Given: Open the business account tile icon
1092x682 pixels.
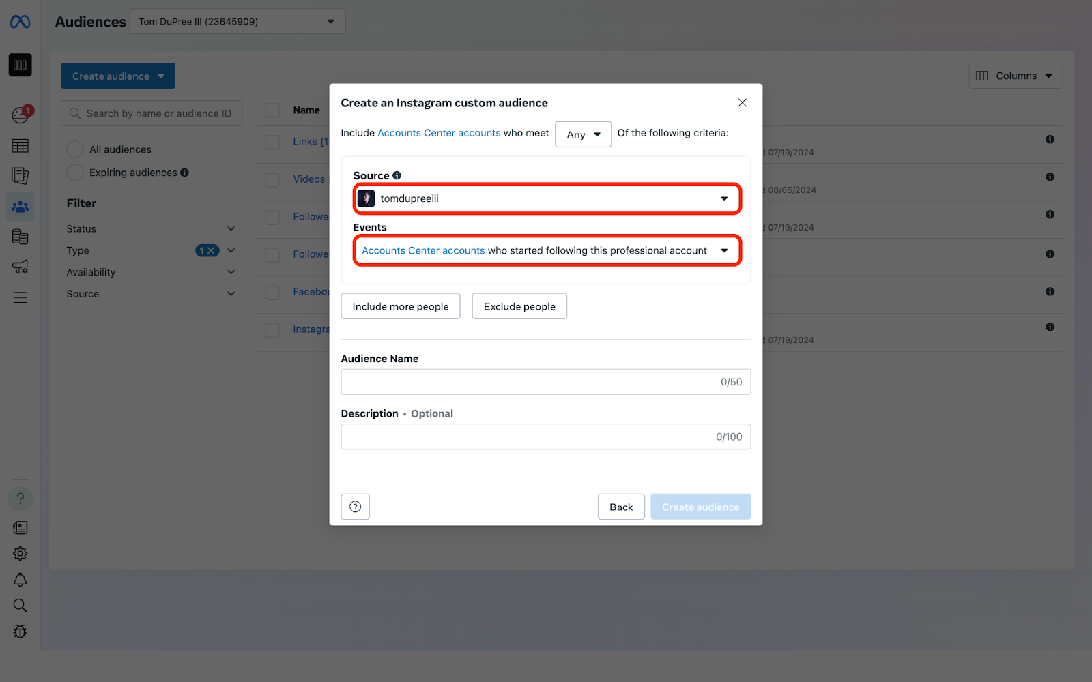Looking at the screenshot, I should [20, 65].
